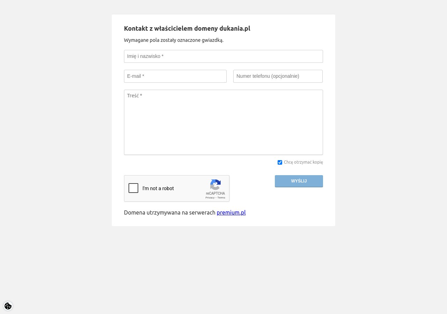Click into the E-mail input field

(175, 76)
